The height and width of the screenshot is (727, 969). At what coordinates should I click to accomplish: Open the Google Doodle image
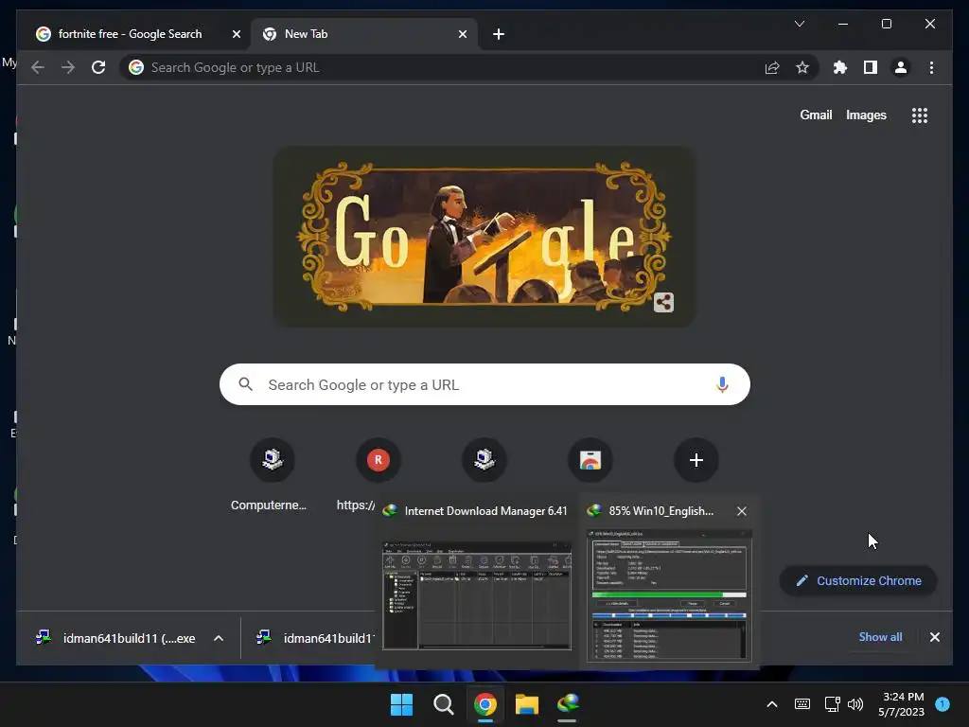tap(484, 236)
